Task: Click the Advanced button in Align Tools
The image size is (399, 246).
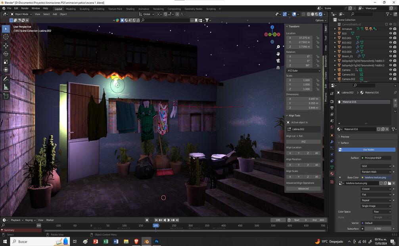Action: pyautogui.click(x=303, y=189)
